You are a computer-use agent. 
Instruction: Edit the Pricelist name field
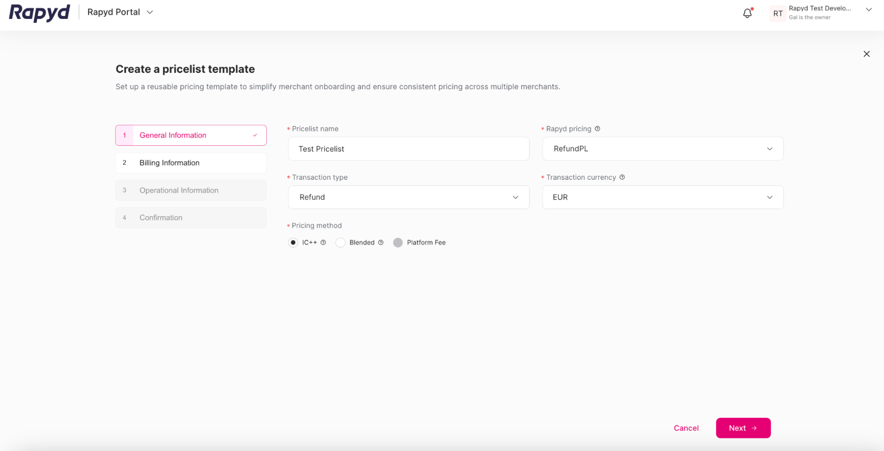click(408, 149)
